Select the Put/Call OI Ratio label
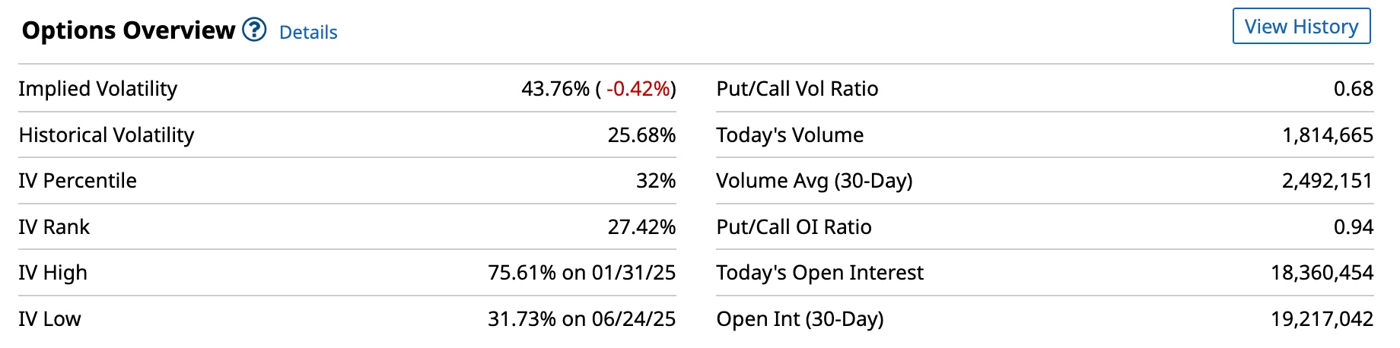The image size is (1400, 348). [x=794, y=227]
